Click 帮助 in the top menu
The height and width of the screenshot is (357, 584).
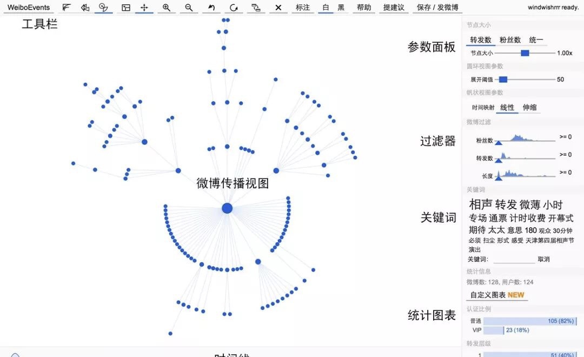click(x=363, y=8)
